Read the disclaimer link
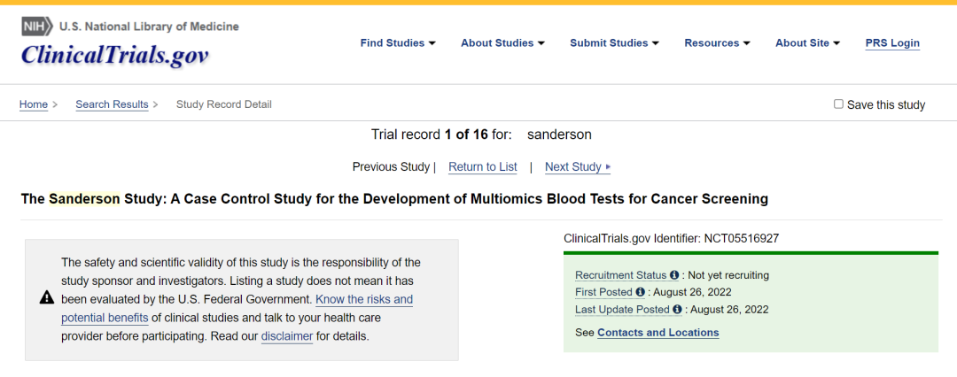Image resolution: width=957 pixels, height=377 pixels. [x=286, y=336]
